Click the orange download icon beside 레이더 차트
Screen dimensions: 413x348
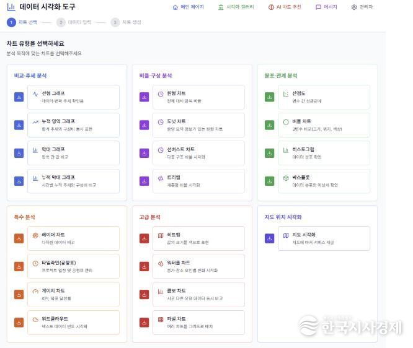(19, 238)
